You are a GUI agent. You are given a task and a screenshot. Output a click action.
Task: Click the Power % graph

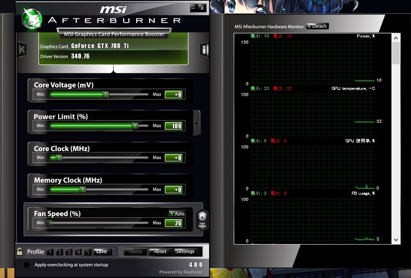pos(313,63)
